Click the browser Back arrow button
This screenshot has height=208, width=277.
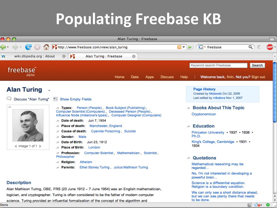pyautogui.click(x=3, y=47)
